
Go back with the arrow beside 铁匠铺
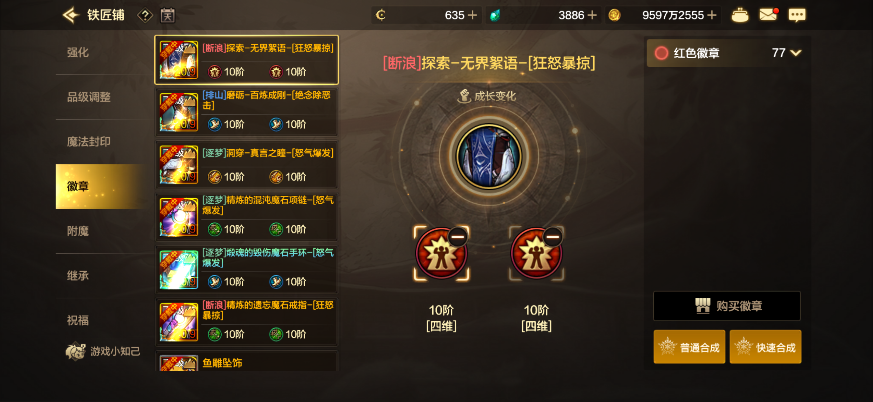tap(71, 15)
